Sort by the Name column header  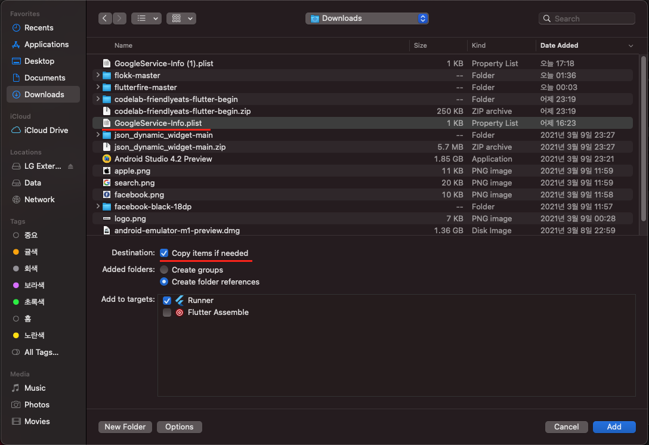[123, 45]
